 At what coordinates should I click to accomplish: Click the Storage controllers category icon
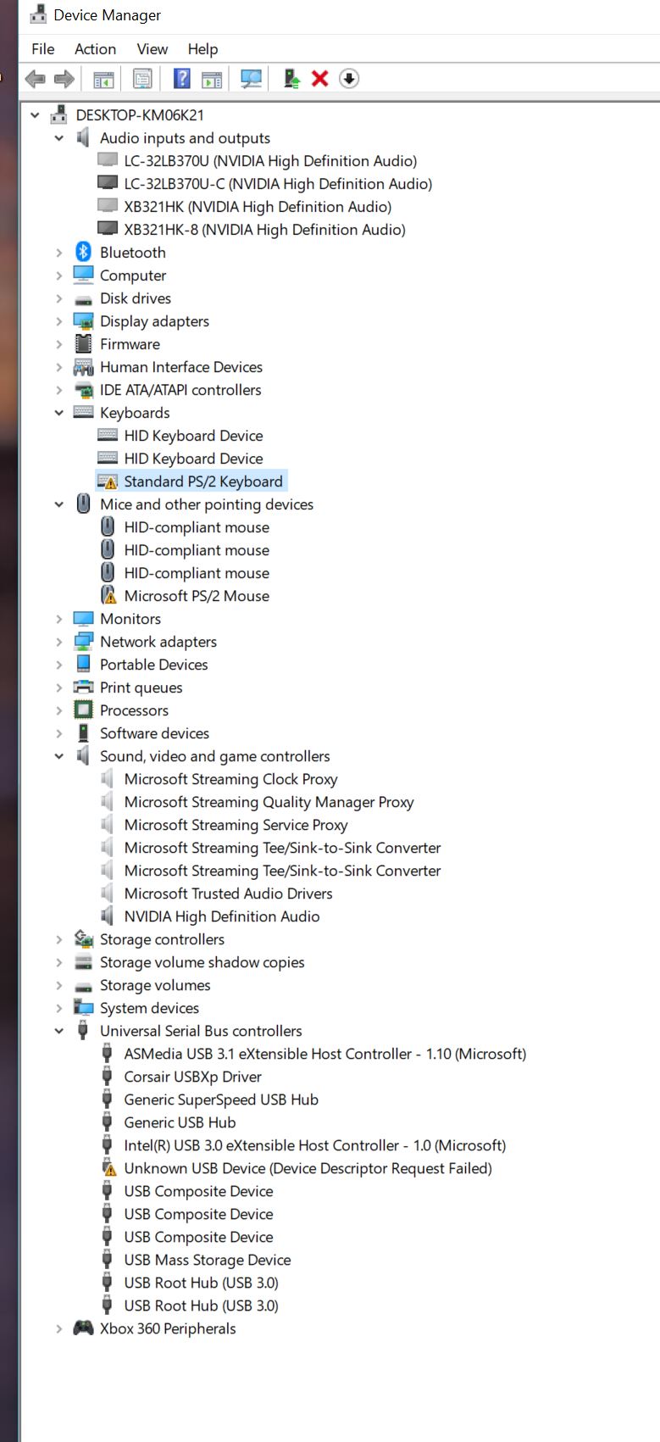click(83, 938)
